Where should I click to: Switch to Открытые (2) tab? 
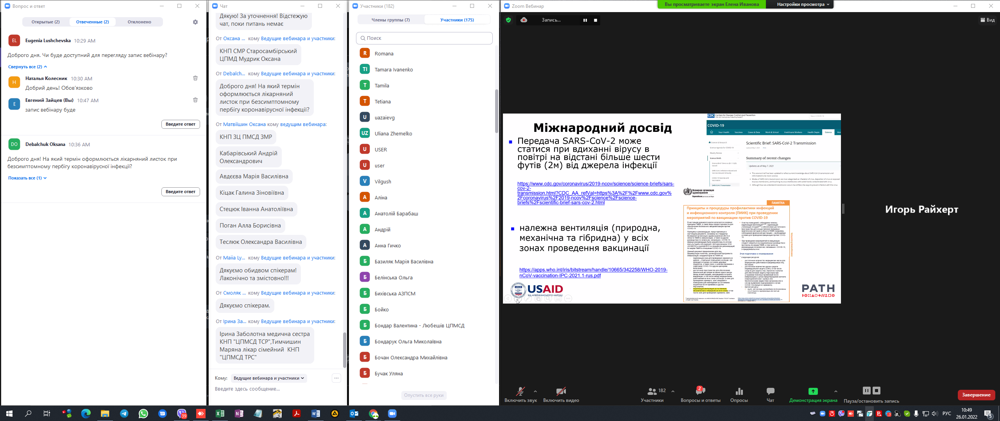pos(46,22)
